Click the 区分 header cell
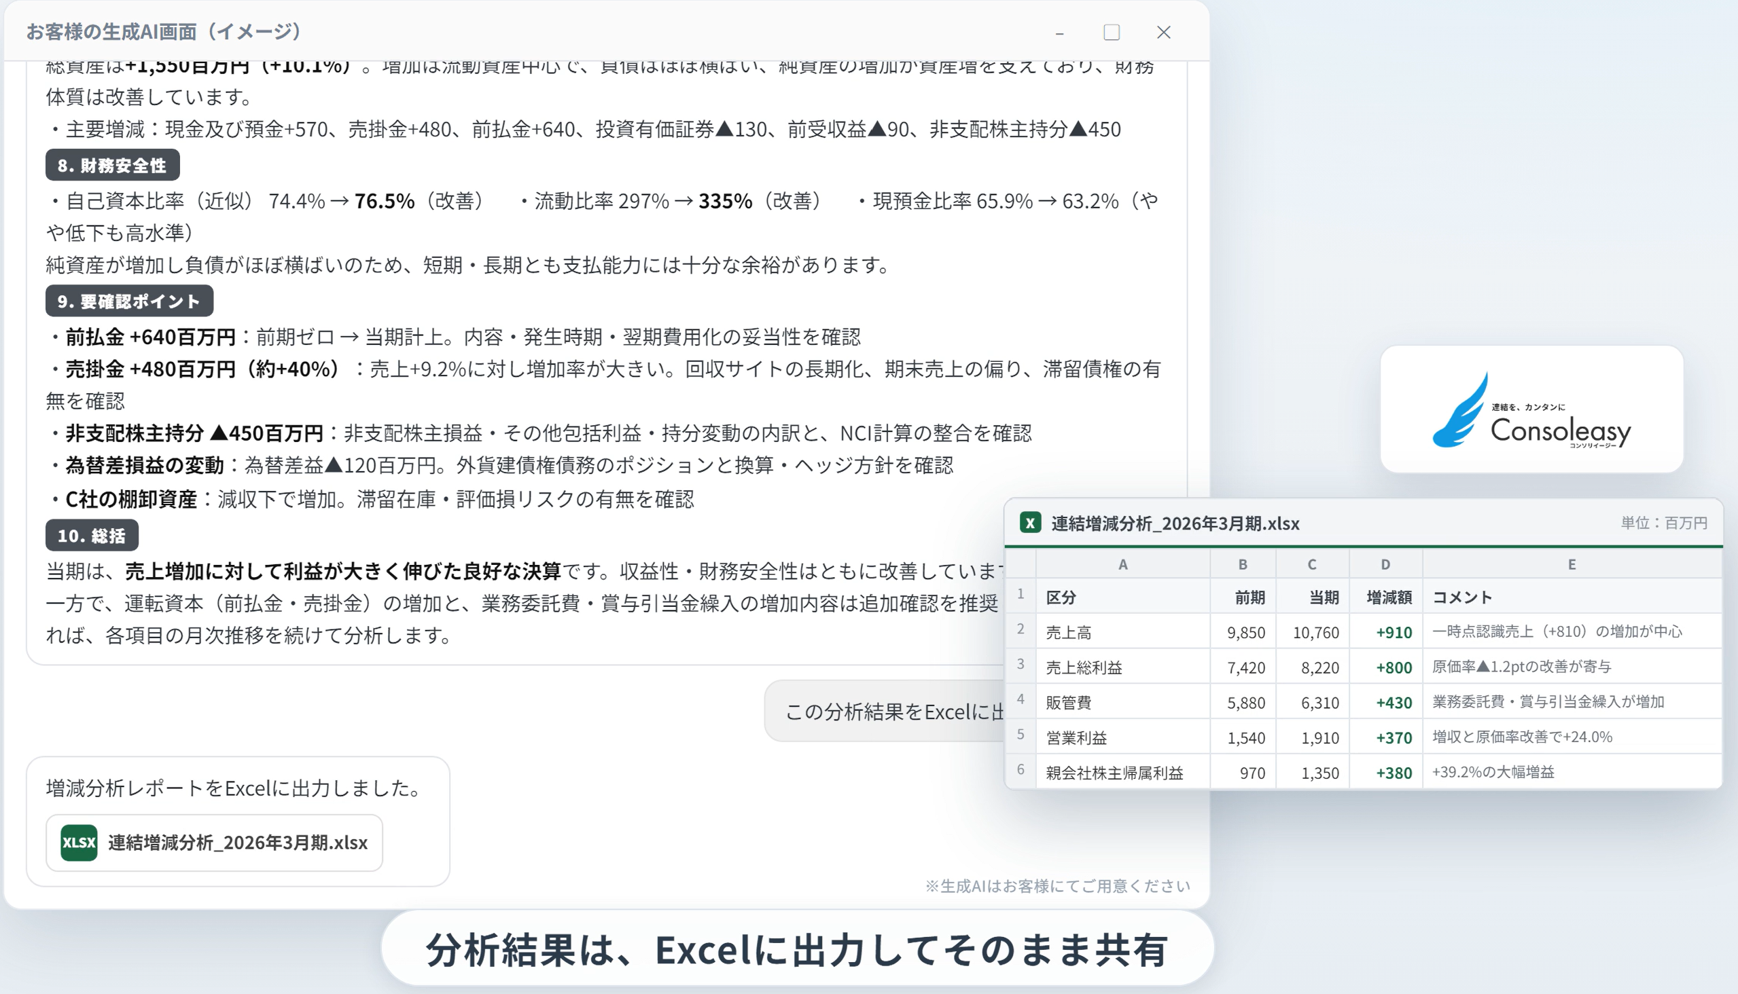Screen dimensions: 1738x994 pyautogui.click(x=1123, y=597)
